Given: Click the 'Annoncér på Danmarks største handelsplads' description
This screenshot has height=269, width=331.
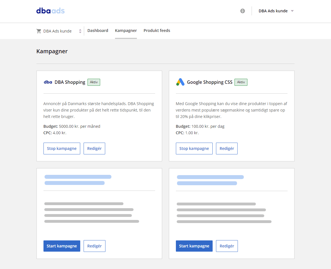Looking at the screenshot, I should click(x=99, y=110).
